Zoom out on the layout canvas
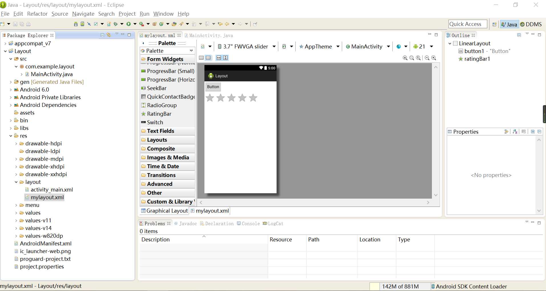Screen dimensions: 546x291 427,58
